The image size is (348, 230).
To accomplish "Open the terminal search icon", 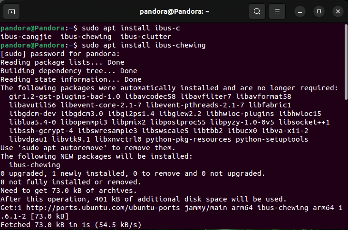I will coord(257,11).
